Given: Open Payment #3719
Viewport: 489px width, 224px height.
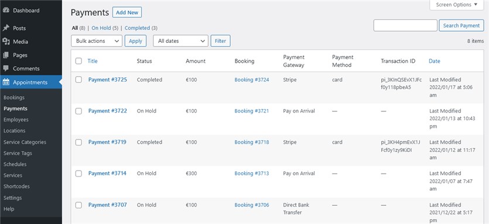Looking at the screenshot, I should (107, 142).
